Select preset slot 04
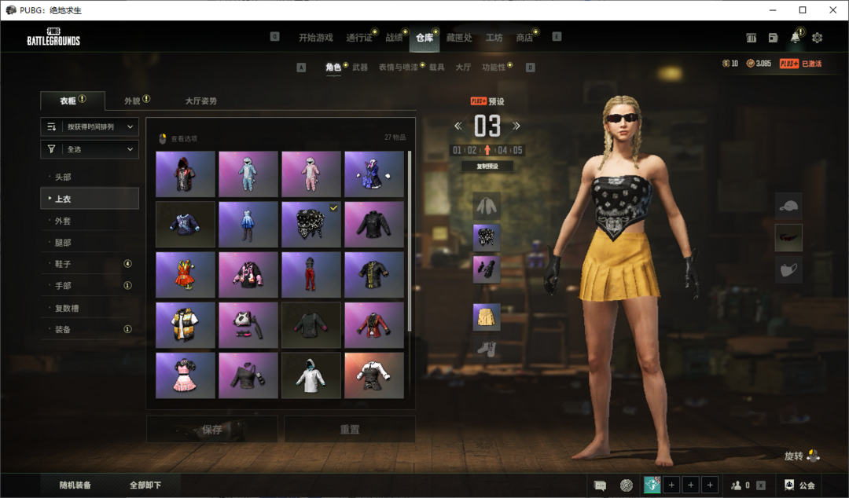The image size is (849, 498). (x=502, y=151)
